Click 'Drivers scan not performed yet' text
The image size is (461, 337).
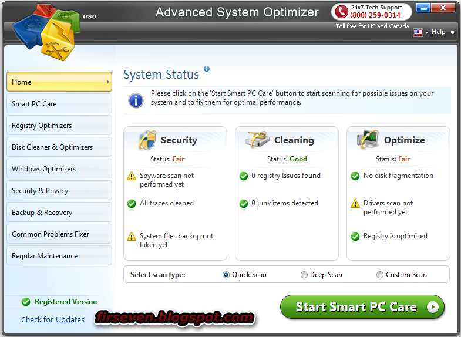(x=388, y=207)
